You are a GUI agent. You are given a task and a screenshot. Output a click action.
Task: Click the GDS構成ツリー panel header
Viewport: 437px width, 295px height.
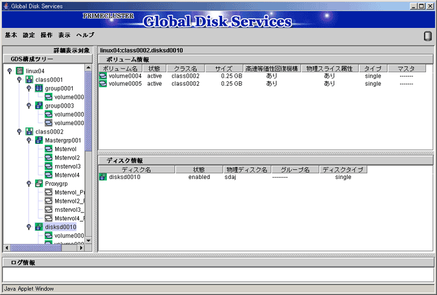(x=48, y=59)
